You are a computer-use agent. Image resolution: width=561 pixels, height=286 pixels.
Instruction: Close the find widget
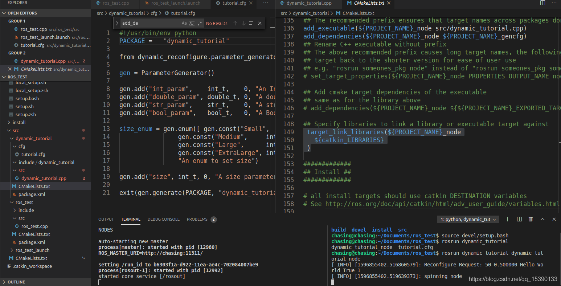tap(260, 23)
